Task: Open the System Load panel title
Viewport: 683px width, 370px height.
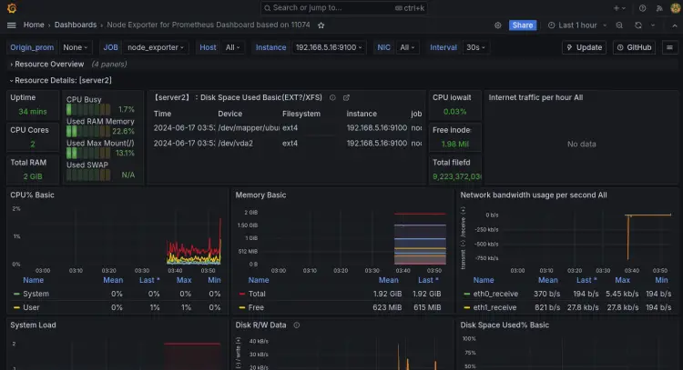Action: point(33,325)
